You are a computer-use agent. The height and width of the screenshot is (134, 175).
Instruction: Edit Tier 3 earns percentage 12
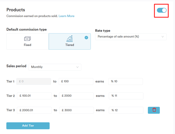[126, 110]
